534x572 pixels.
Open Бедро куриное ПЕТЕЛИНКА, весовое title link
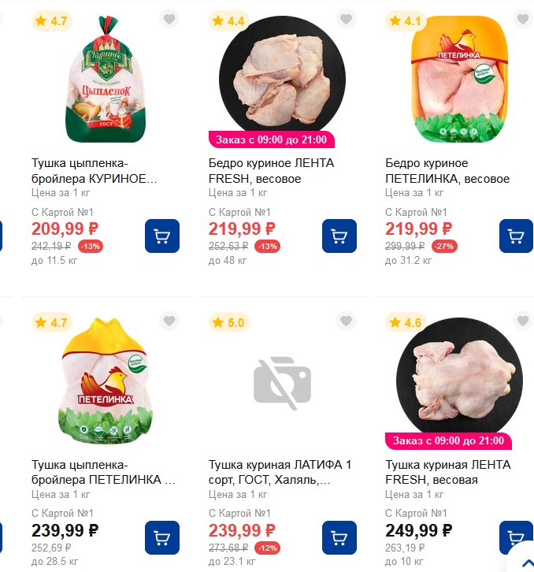[x=447, y=171]
